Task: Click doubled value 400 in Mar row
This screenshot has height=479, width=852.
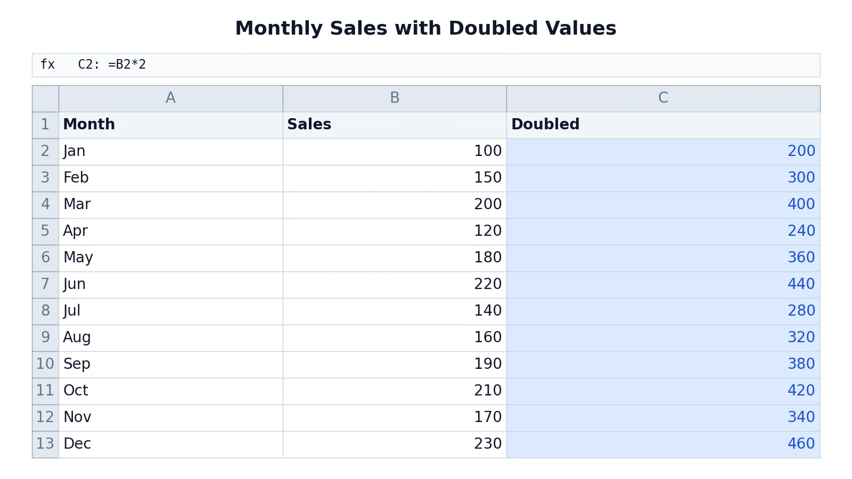Action: [663, 205]
